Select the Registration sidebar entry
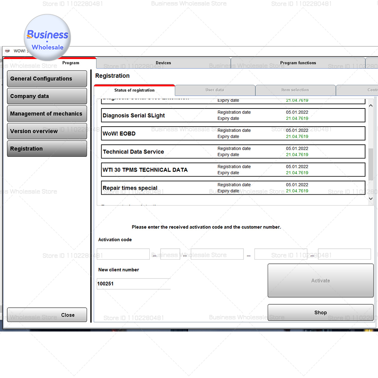The width and height of the screenshot is (378, 378). 47,149
